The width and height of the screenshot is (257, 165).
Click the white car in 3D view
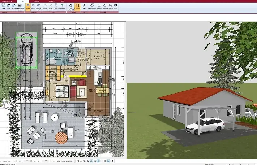click(x=205, y=126)
